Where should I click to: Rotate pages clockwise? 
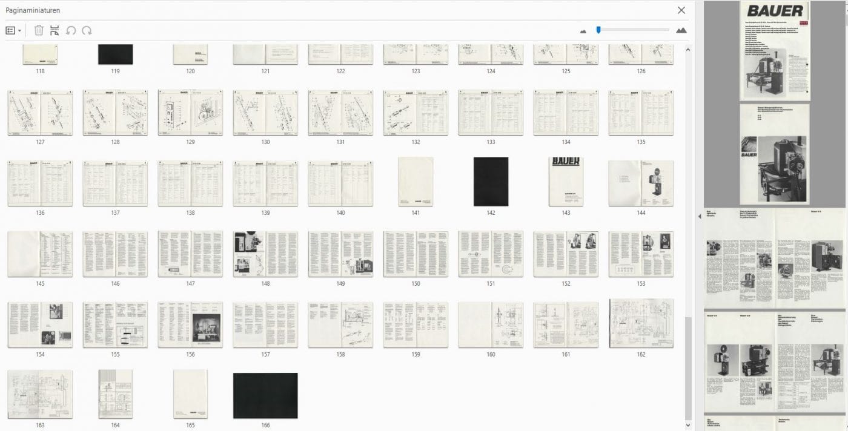pos(87,30)
